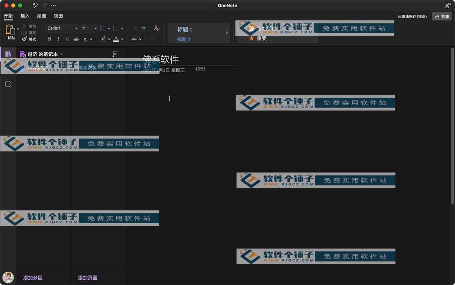Toggle Italic formatting

pos(58,39)
